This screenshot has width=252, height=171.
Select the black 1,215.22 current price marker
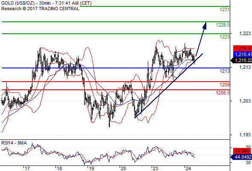pyautogui.click(x=241, y=60)
